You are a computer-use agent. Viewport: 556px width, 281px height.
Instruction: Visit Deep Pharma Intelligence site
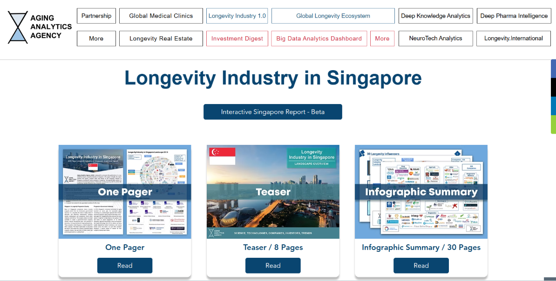pos(514,16)
